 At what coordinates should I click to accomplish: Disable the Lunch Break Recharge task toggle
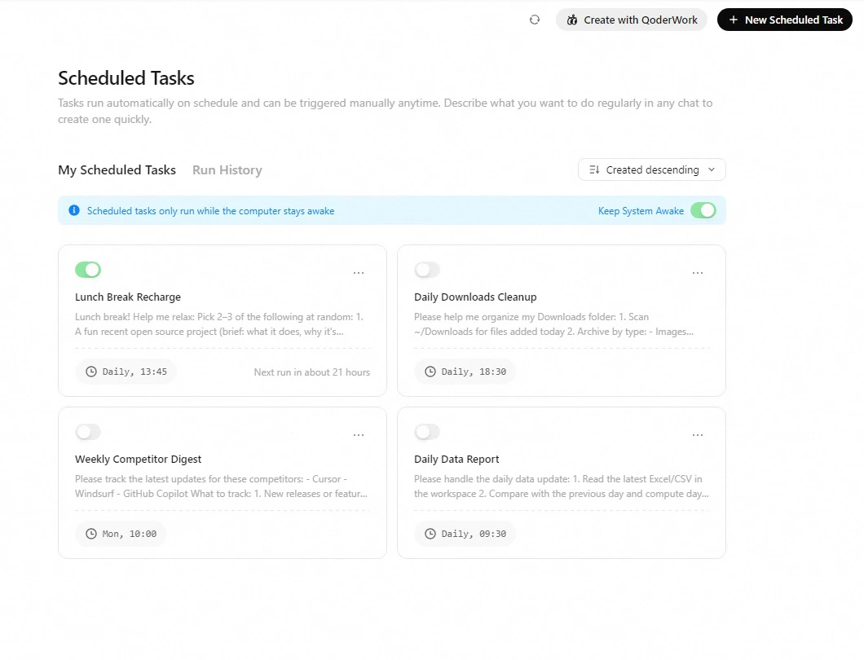coord(87,269)
